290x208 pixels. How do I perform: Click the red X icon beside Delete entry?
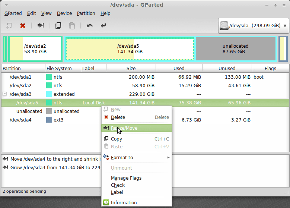[106, 117]
